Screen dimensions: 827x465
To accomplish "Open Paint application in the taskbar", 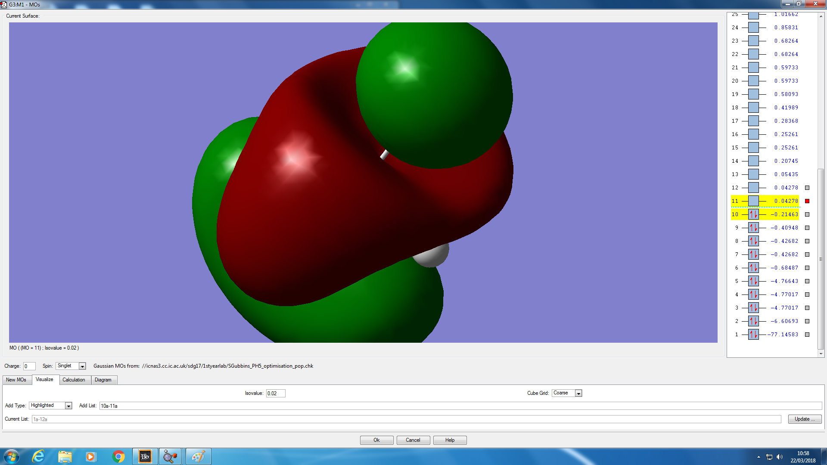I will coord(198,456).
